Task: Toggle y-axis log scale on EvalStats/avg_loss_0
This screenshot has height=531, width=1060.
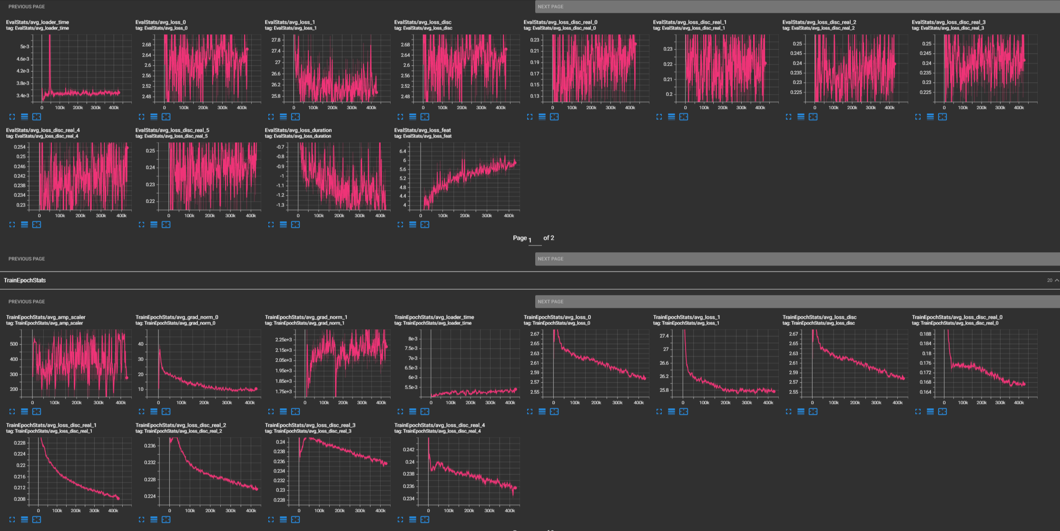Action: coord(154,117)
